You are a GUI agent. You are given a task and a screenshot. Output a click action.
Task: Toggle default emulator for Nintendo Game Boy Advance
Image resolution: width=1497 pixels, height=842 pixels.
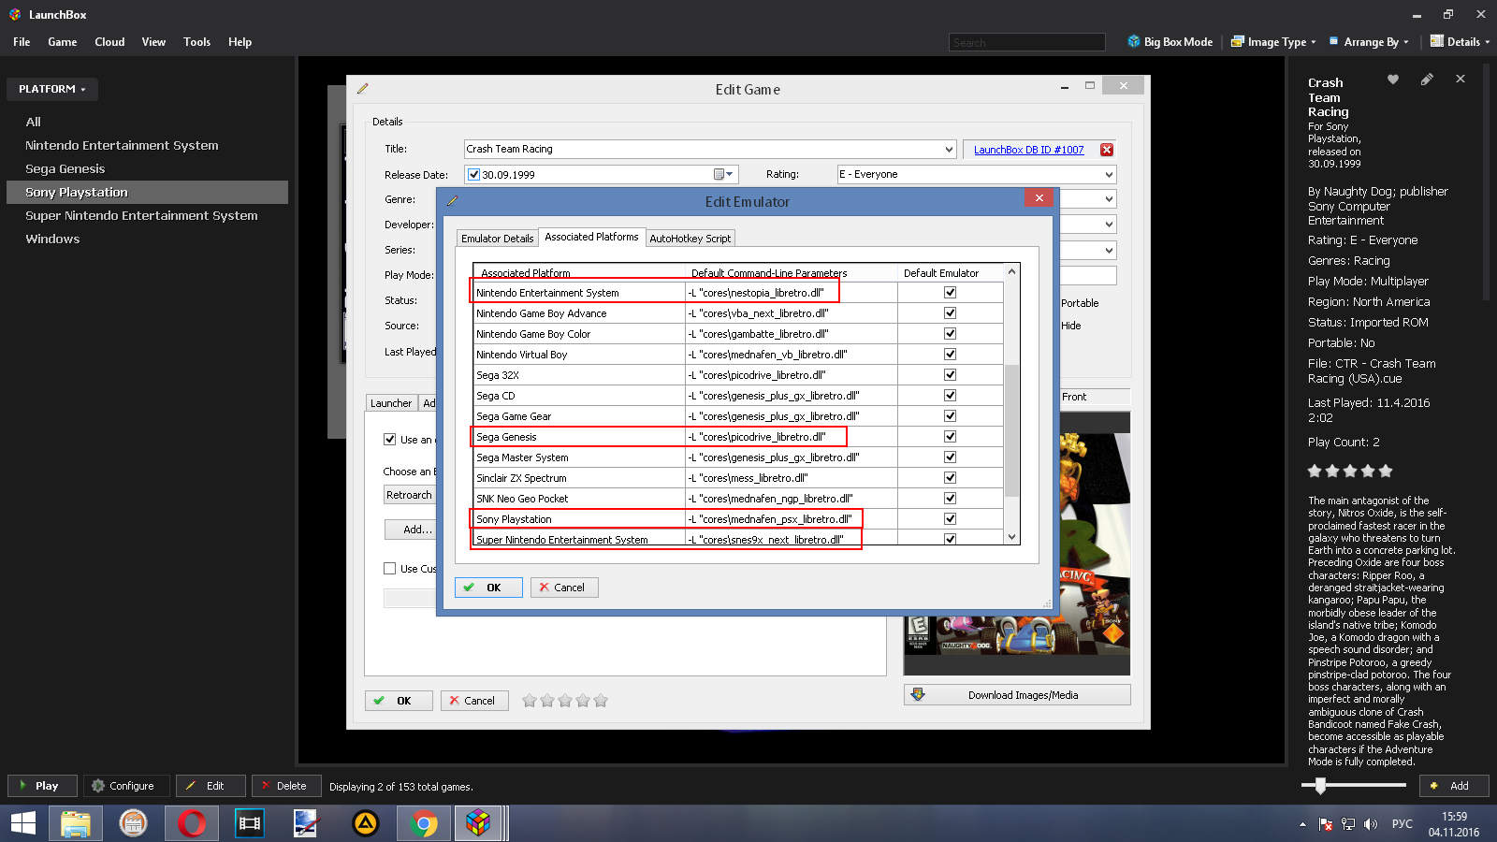pos(950,312)
